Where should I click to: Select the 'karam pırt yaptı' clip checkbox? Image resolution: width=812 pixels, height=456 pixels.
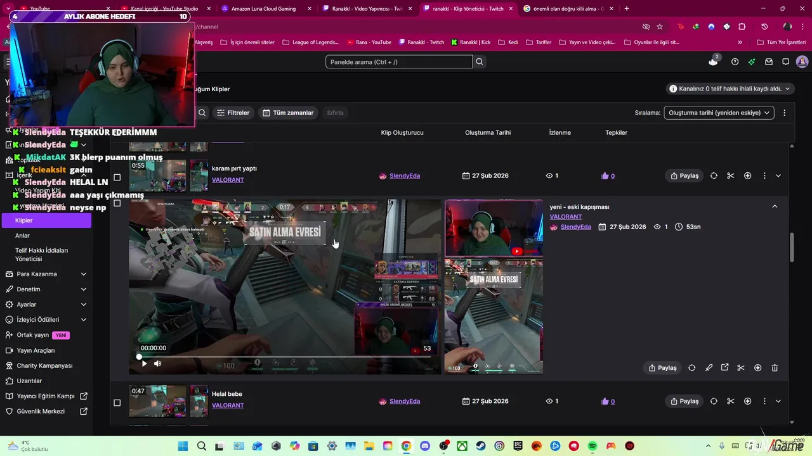[117, 177]
